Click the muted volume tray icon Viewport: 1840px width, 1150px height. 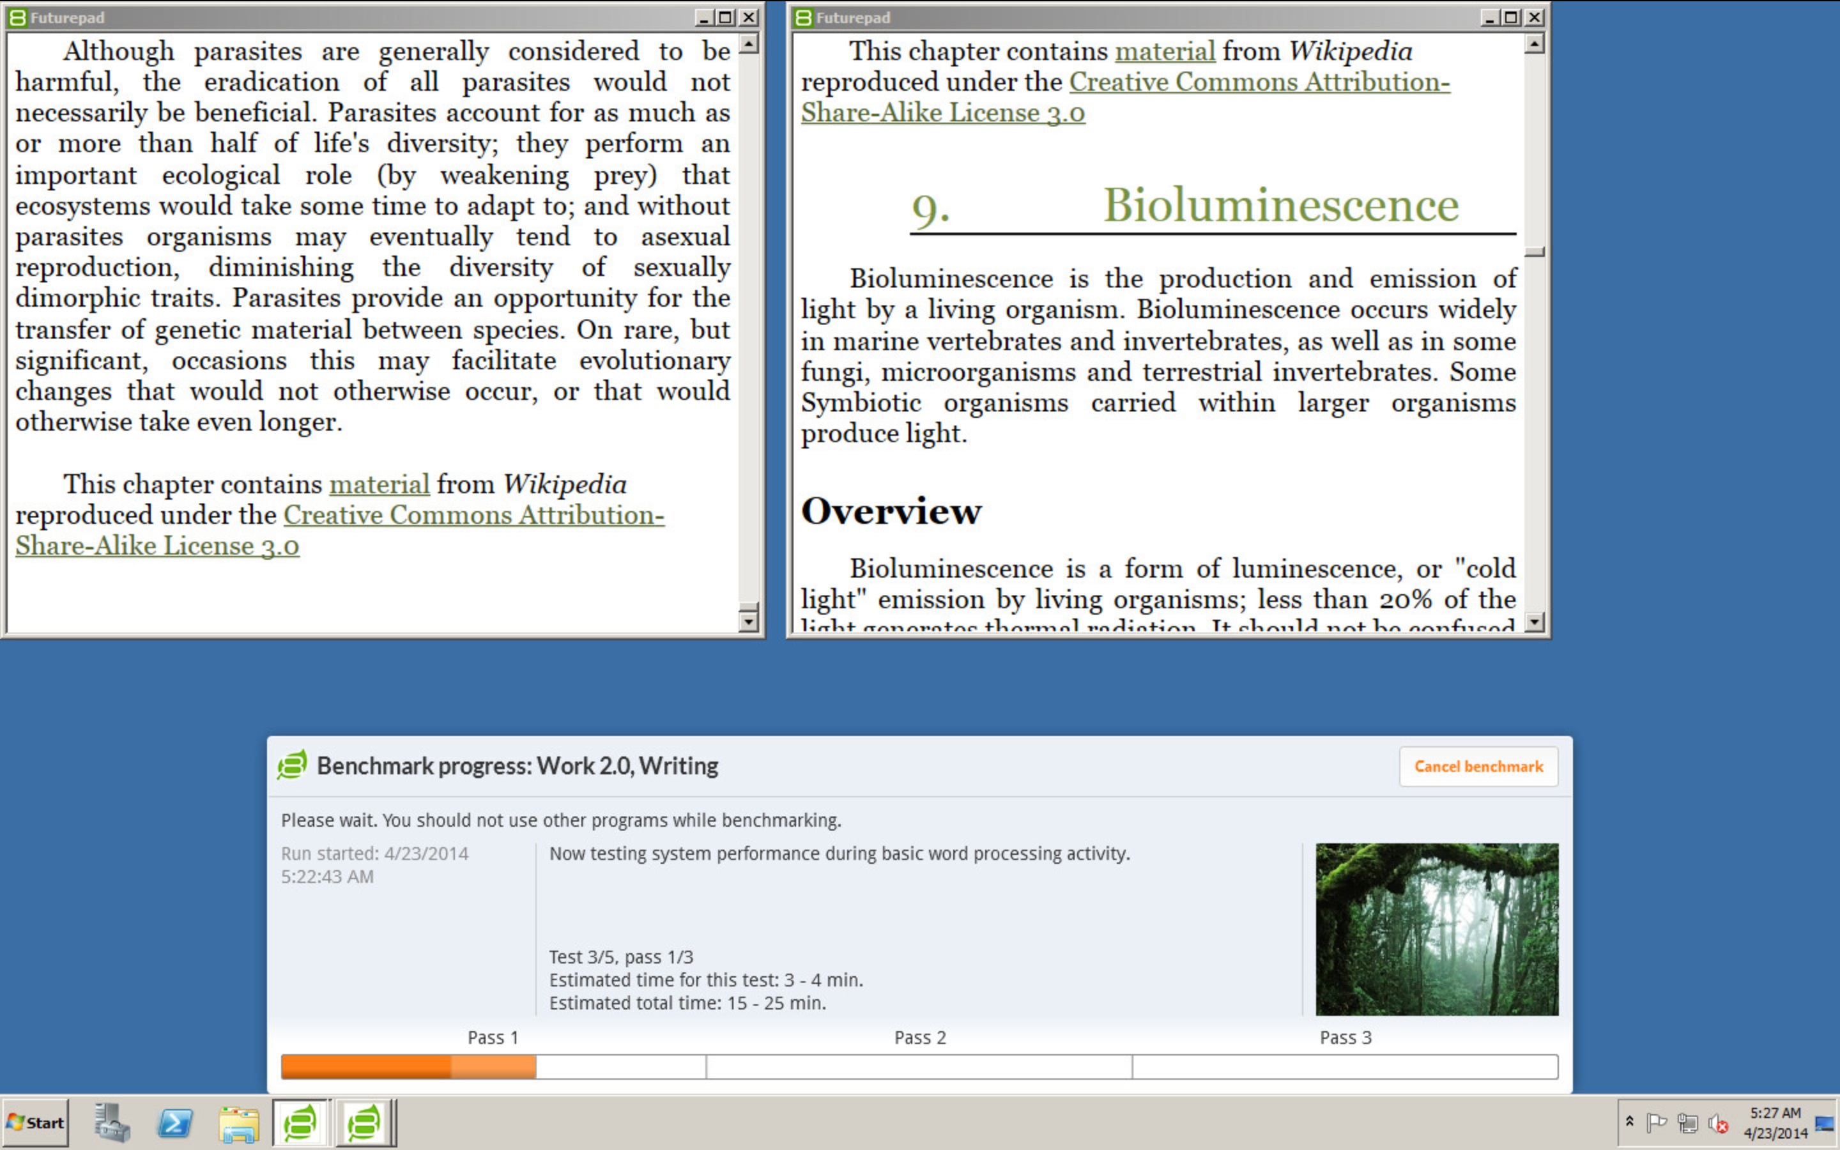click(x=1717, y=1123)
